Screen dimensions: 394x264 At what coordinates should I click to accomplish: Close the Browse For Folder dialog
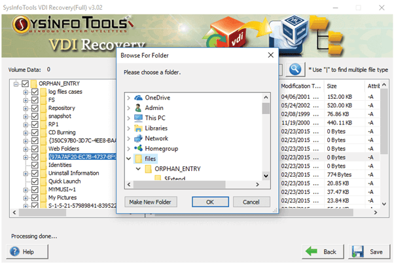[x=270, y=55]
